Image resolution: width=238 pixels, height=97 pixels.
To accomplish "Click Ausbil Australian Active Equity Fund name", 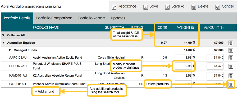I will (57, 58).
